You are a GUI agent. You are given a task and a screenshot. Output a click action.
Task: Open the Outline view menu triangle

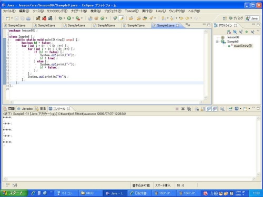pyautogui.click(x=258, y=31)
